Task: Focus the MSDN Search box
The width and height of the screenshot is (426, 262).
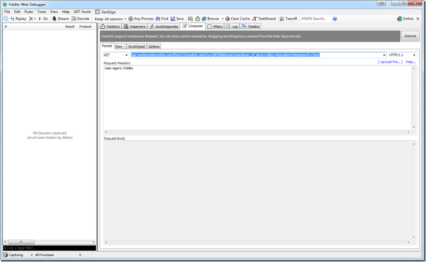Action: (316, 19)
